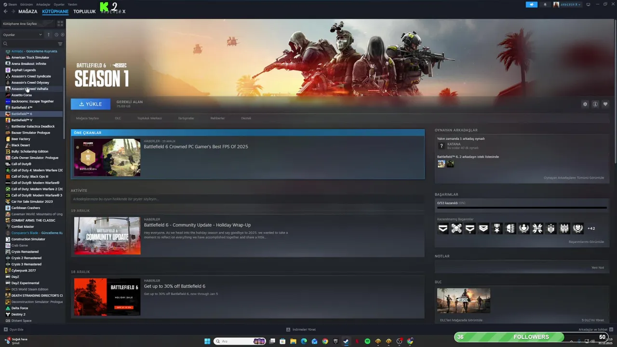
Task: Open Arkadaşlar ve Sohbet panel
Action: click(595, 330)
